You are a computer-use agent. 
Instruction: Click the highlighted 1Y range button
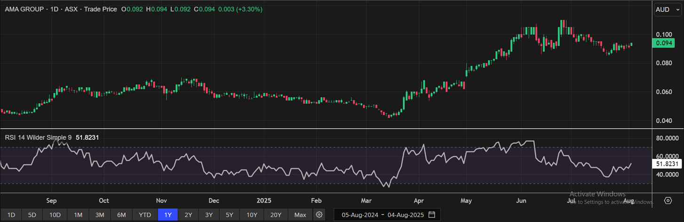tap(167, 215)
